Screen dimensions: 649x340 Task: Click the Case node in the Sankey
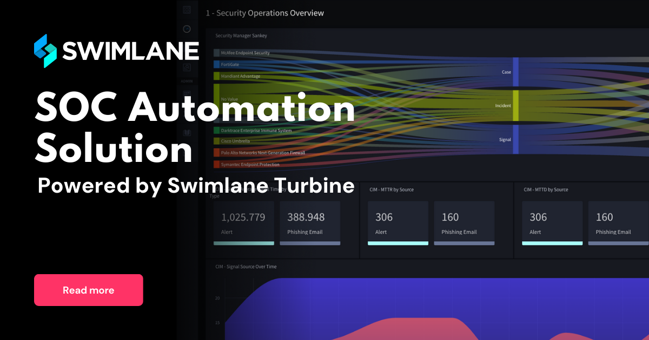pos(515,72)
